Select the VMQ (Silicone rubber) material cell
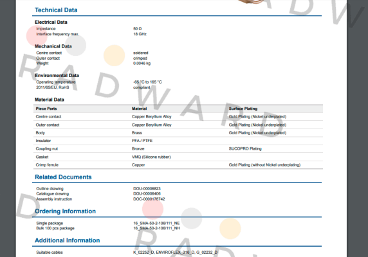The image size is (368, 257). click(151, 157)
